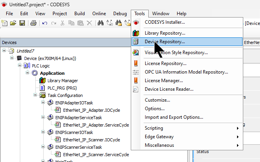Save the project with the floppy disk icon
Image resolution: width=260 pixels, height=162 pixels.
tap(22, 23)
